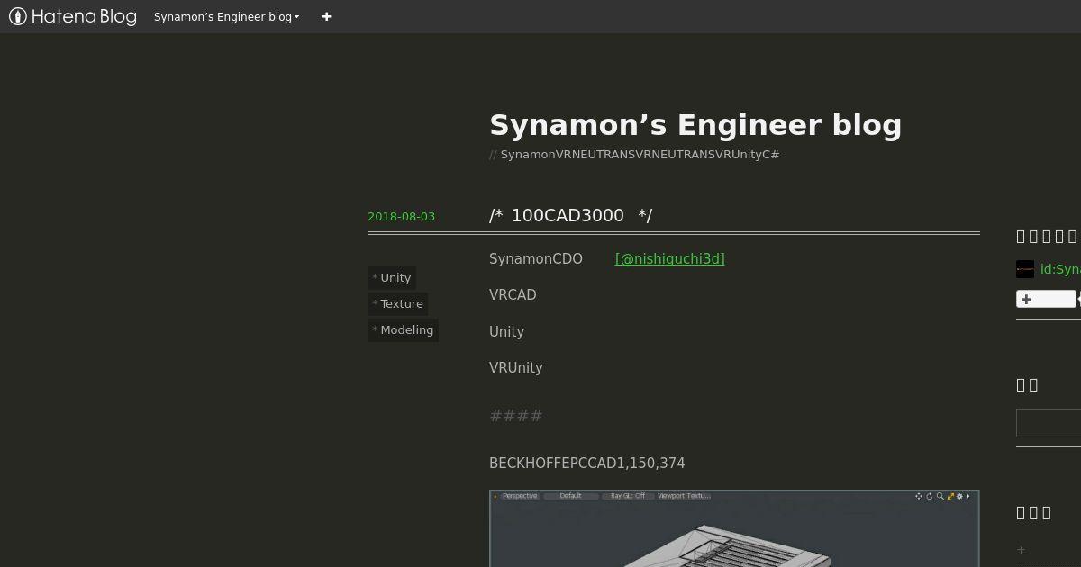The width and height of the screenshot is (1081, 567).
Task: Click the rotate icon in viewport image
Action: [930, 496]
